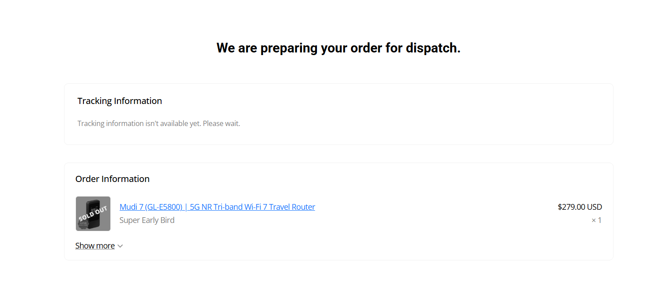The image size is (648, 282).
Task: Click the SOLD OUT banner on the thumbnail
Action: point(93,214)
